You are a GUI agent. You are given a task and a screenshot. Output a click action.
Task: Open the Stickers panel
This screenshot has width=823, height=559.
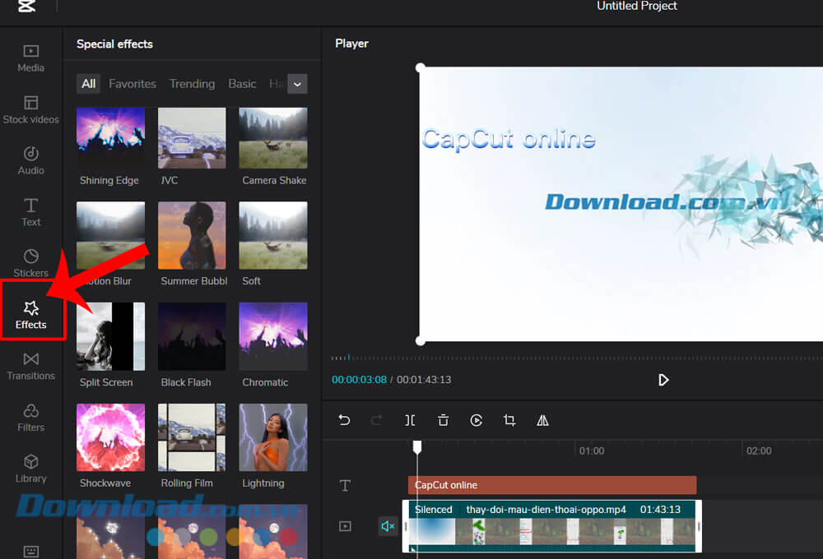tap(30, 263)
